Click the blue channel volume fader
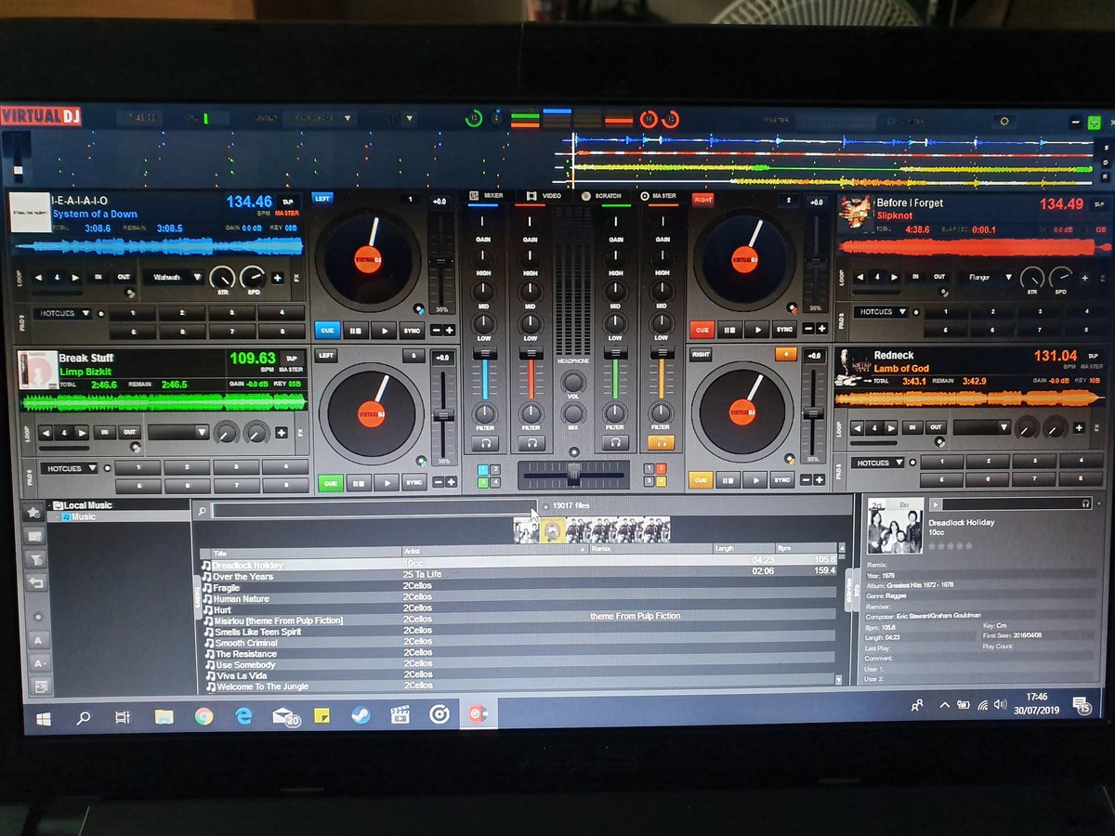Screen dimensions: 1115x836 click(483, 354)
